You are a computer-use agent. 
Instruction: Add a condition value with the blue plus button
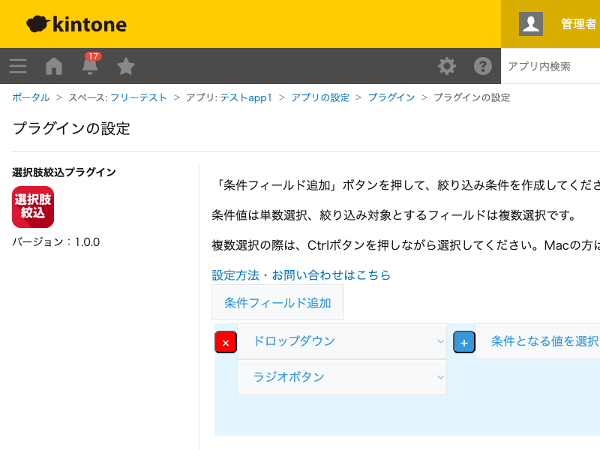[x=464, y=342]
